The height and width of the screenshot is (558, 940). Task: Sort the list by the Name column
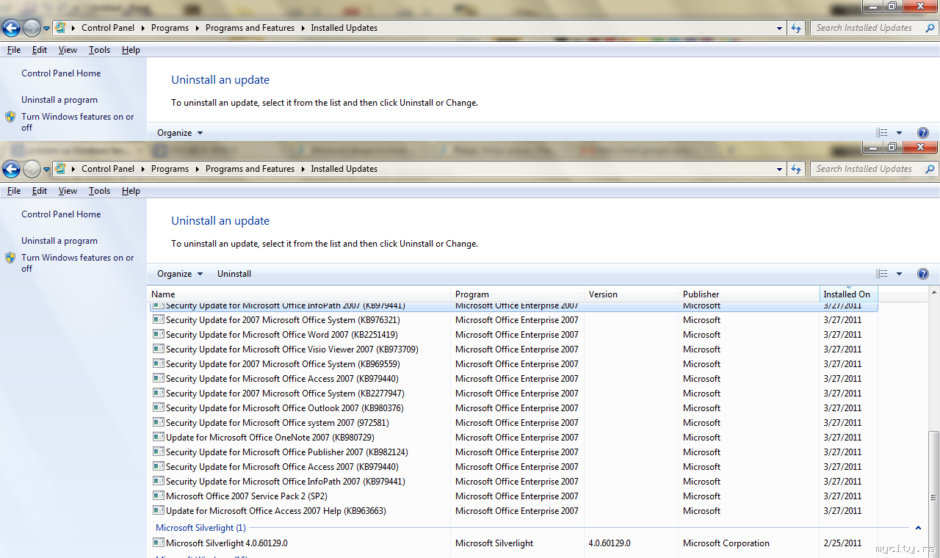[299, 294]
